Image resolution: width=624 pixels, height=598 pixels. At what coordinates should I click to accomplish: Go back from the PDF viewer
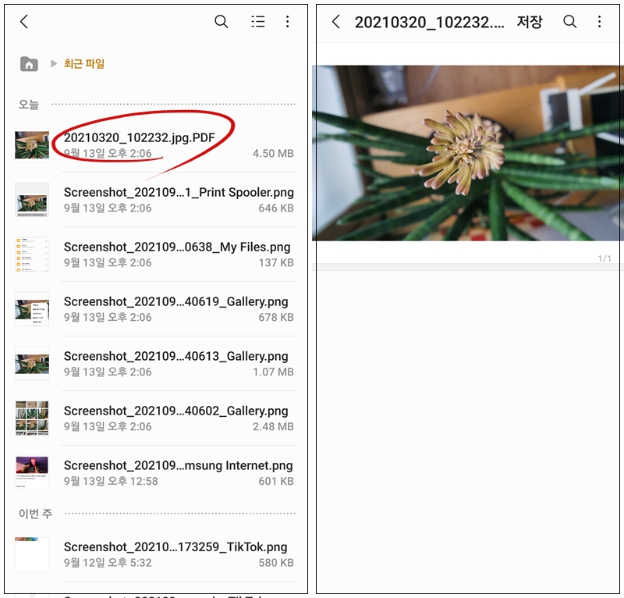[336, 22]
